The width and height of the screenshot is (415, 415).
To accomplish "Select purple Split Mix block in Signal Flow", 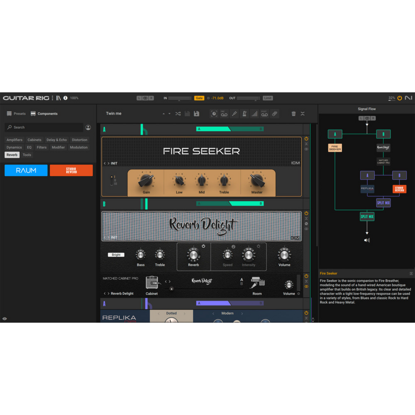I will pos(383,203).
